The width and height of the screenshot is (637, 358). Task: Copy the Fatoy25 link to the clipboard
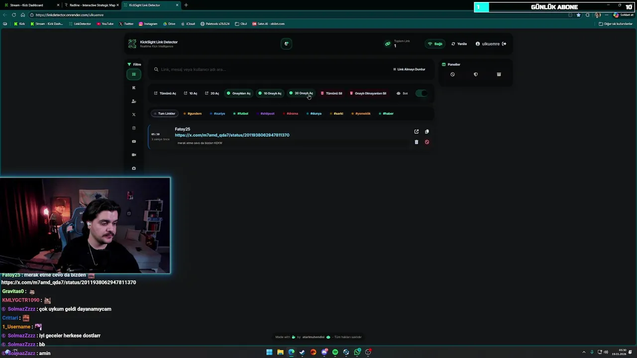pos(426,132)
